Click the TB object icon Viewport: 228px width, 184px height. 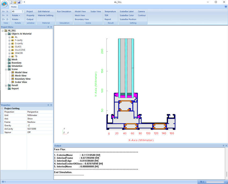[13, 56]
